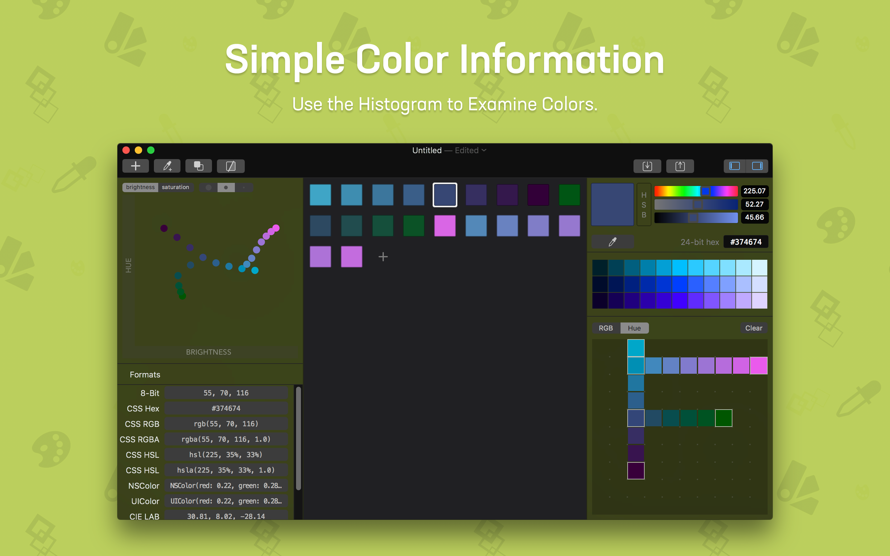This screenshot has height=556, width=890.
Task: Click eyedropper button beside 24-bit hex
Action: tap(612, 242)
